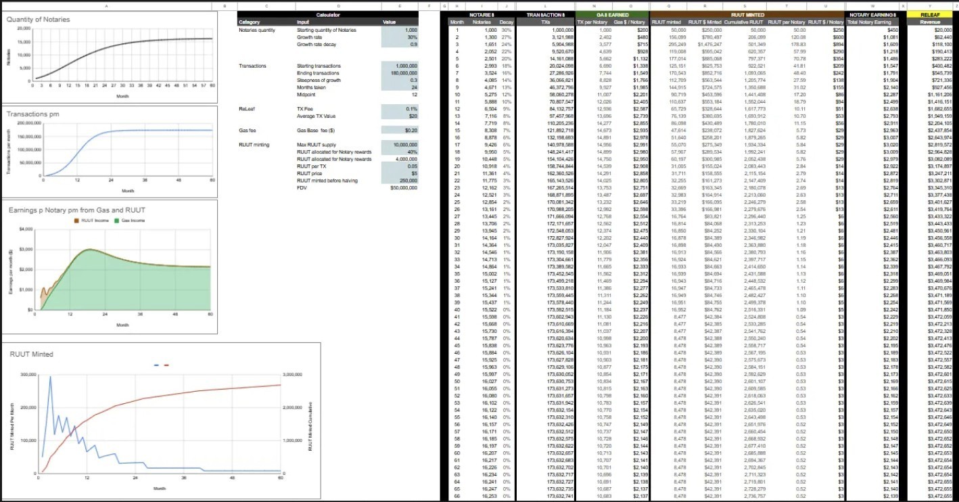Image resolution: width=959 pixels, height=502 pixels.
Task: Select the Earnings p Notary pm chart
Action: coord(110,267)
